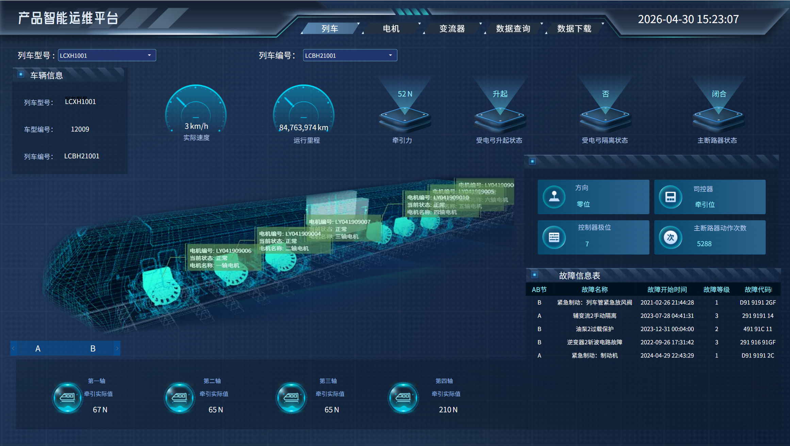Click the 司控器 controller icon

[670, 196]
